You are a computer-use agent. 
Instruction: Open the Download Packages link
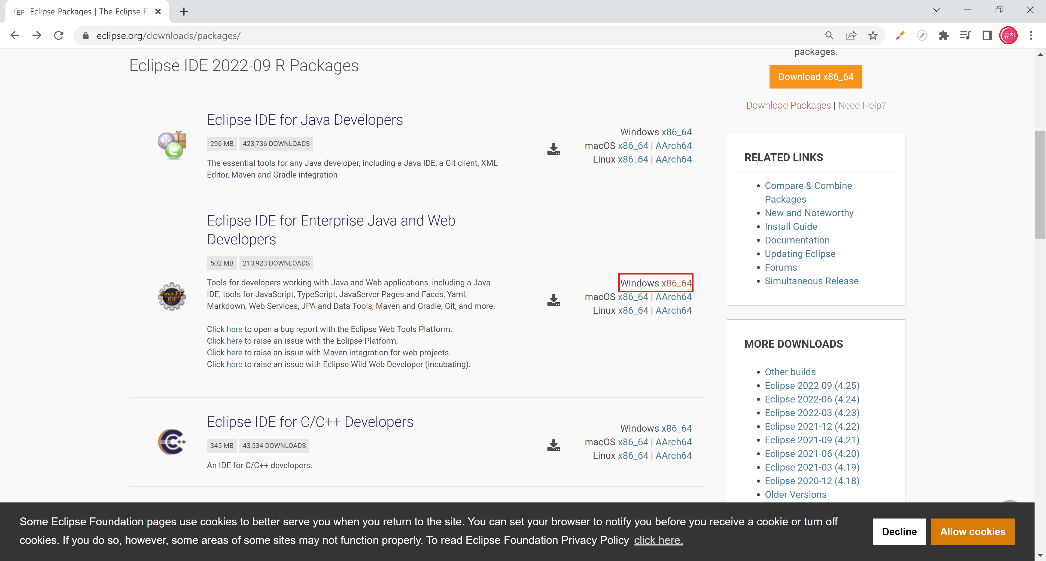click(788, 105)
